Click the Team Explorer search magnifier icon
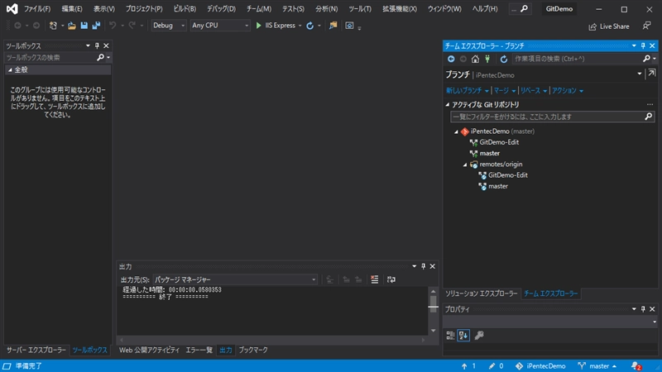662x372 pixels. click(x=646, y=59)
